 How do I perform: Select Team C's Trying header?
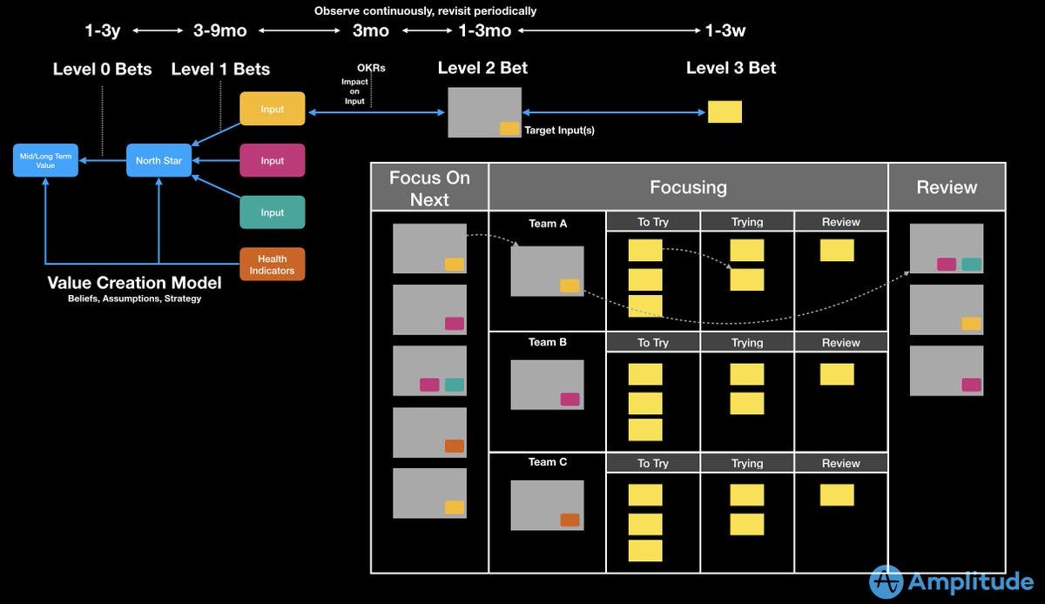coord(747,464)
